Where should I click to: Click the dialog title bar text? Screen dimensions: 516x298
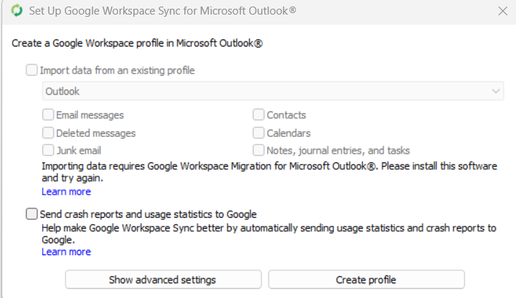[163, 11]
